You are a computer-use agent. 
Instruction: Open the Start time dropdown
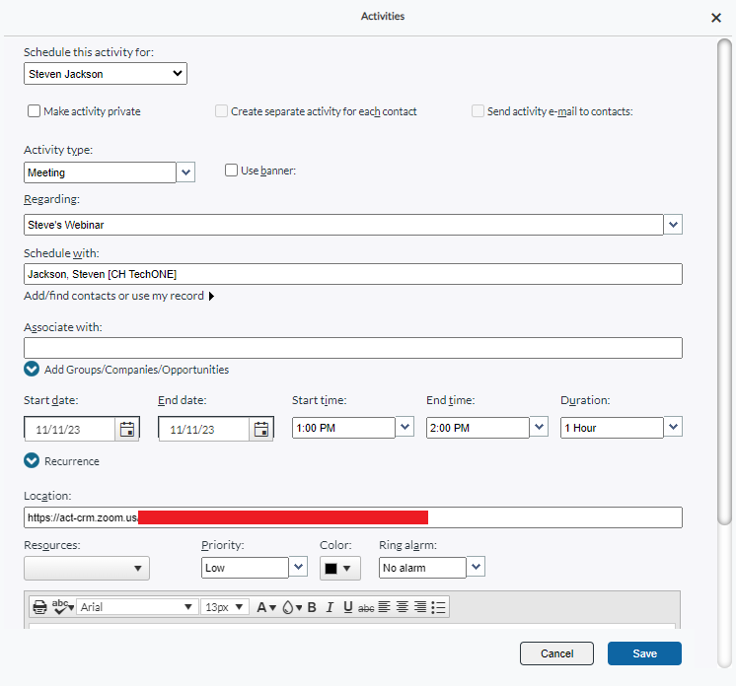click(405, 427)
